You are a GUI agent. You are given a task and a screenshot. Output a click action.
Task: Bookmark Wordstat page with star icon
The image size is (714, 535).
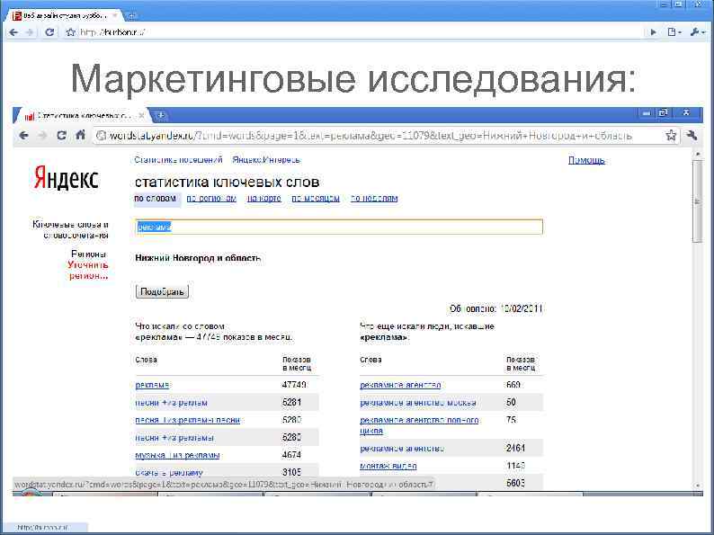[671, 135]
